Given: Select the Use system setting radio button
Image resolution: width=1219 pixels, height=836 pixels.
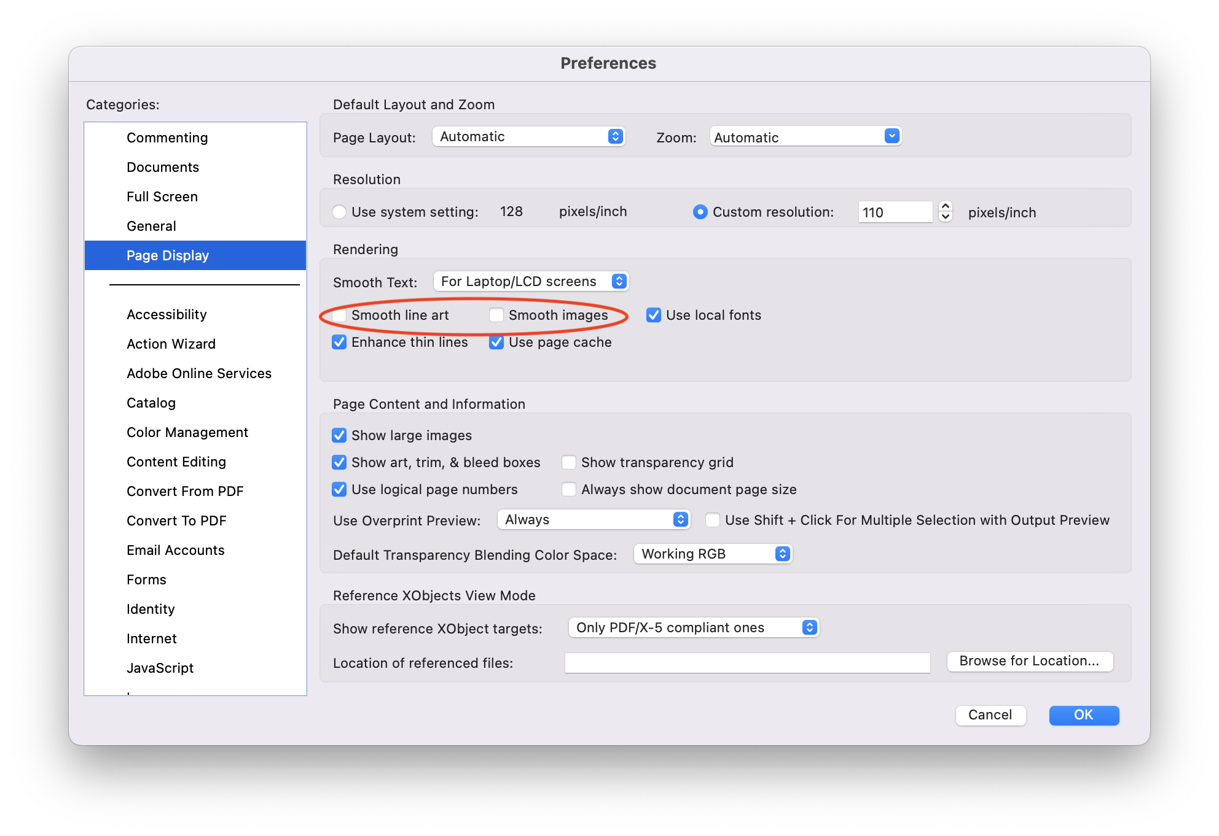Looking at the screenshot, I should coord(337,211).
